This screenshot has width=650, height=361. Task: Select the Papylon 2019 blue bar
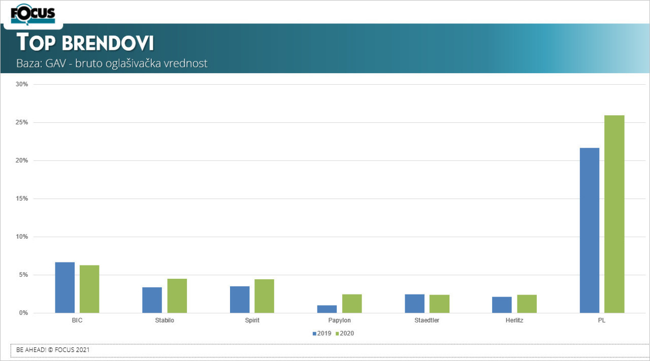coord(327,309)
